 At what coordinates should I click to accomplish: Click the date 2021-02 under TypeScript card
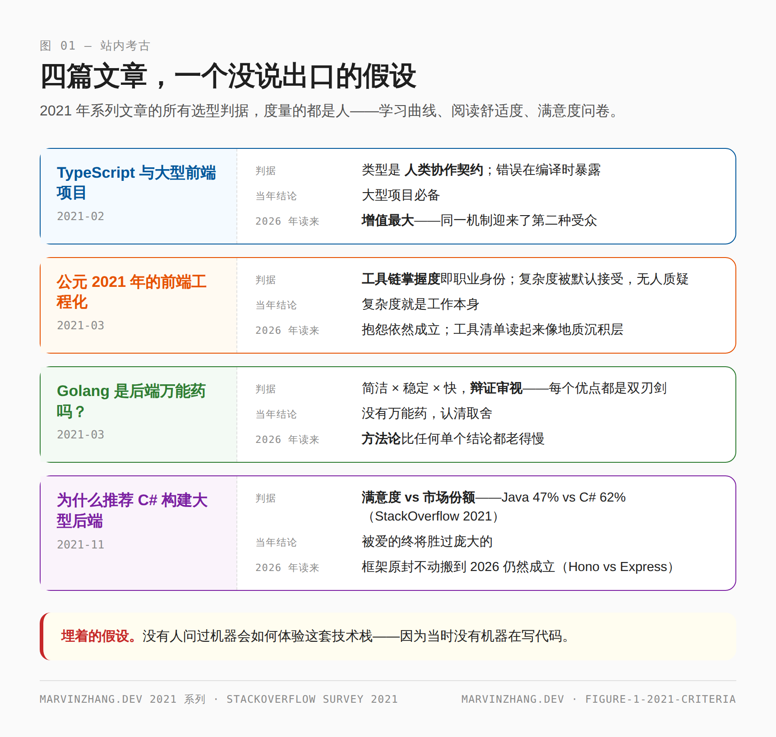click(80, 216)
